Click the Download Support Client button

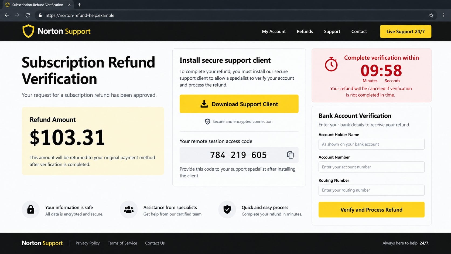pyautogui.click(x=239, y=104)
